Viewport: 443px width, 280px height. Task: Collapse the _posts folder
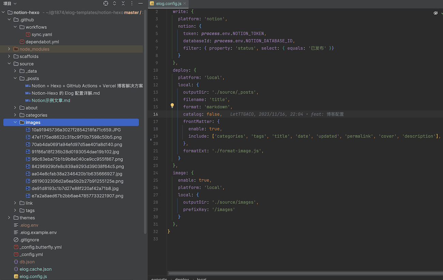[15, 78]
